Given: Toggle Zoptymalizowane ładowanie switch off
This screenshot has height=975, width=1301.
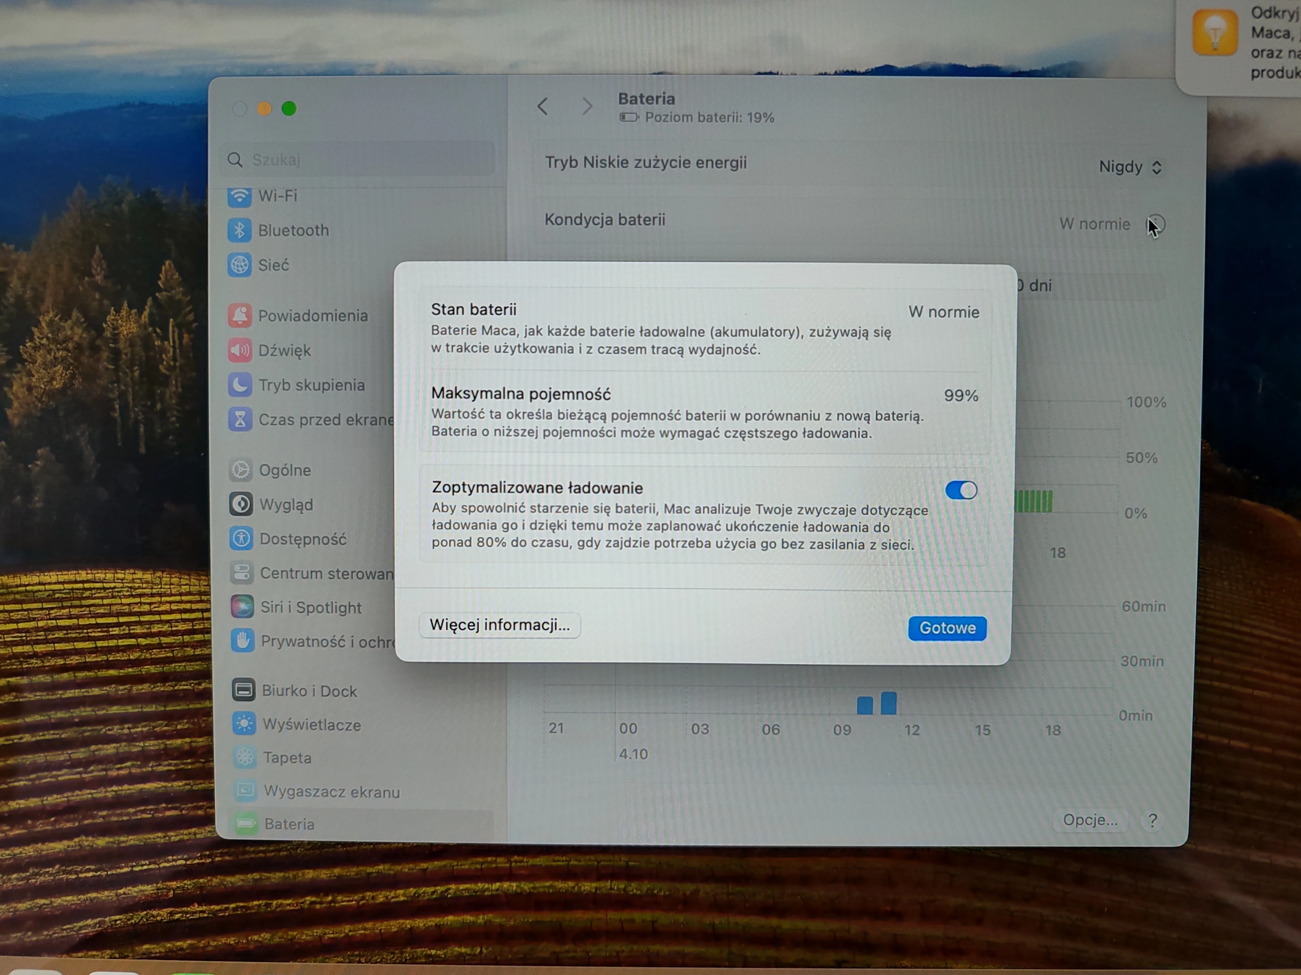Looking at the screenshot, I should click(961, 490).
